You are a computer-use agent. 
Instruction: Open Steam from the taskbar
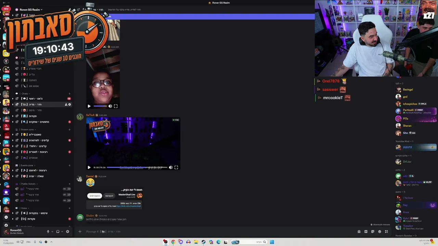pyautogui.click(x=203, y=242)
